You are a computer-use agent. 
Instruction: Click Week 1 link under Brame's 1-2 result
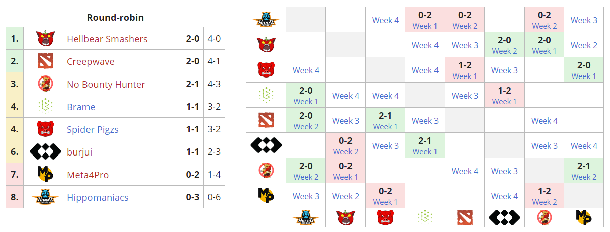pos(504,101)
